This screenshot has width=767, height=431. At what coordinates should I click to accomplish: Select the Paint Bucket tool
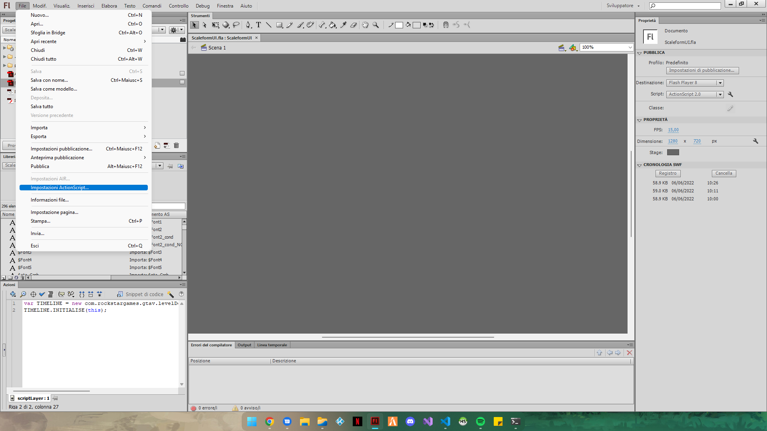[332, 25]
